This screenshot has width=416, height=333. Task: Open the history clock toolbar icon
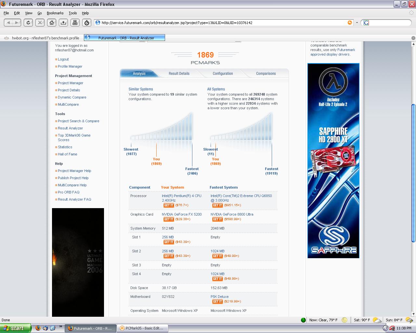[x=87, y=22]
